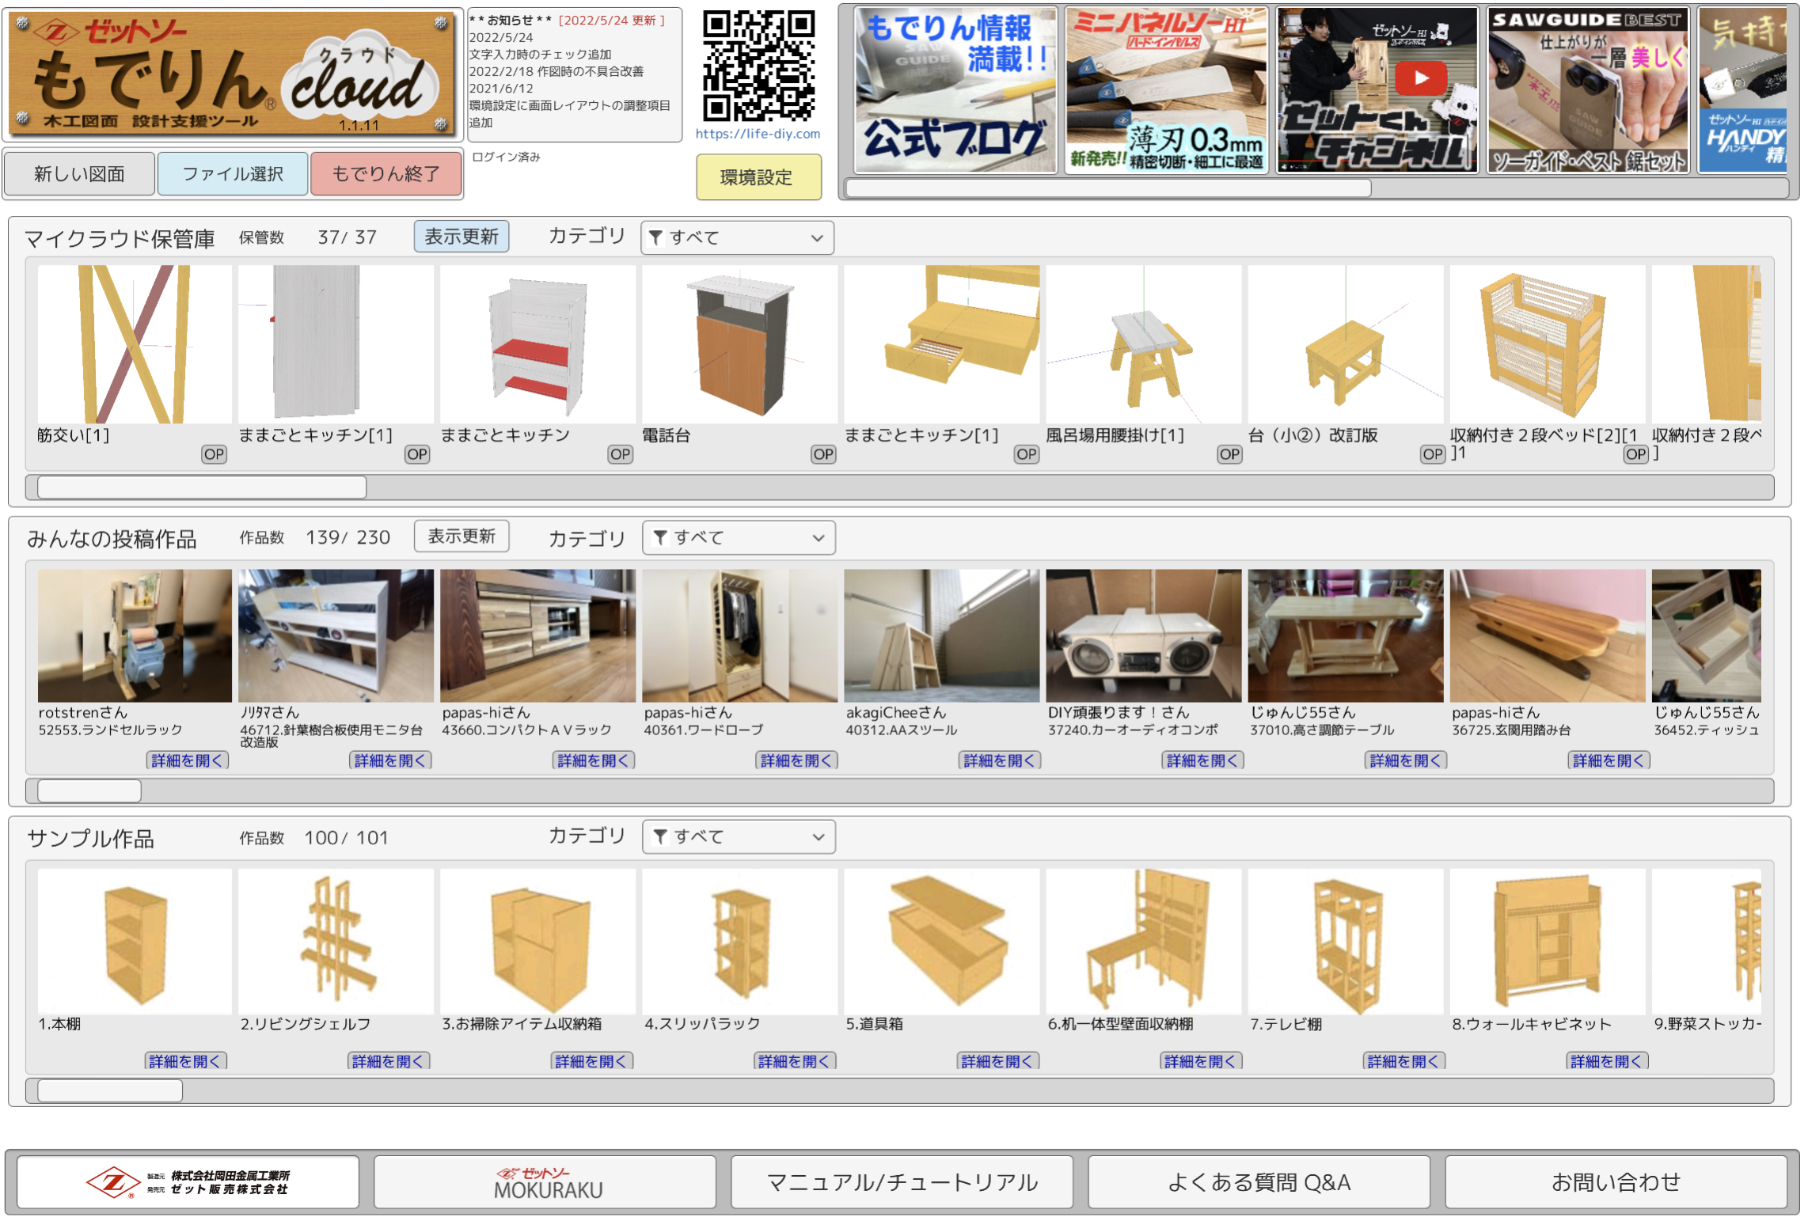Open details for 1.本棚 sample
The height and width of the screenshot is (1221, 1808).
point(187,1061)
